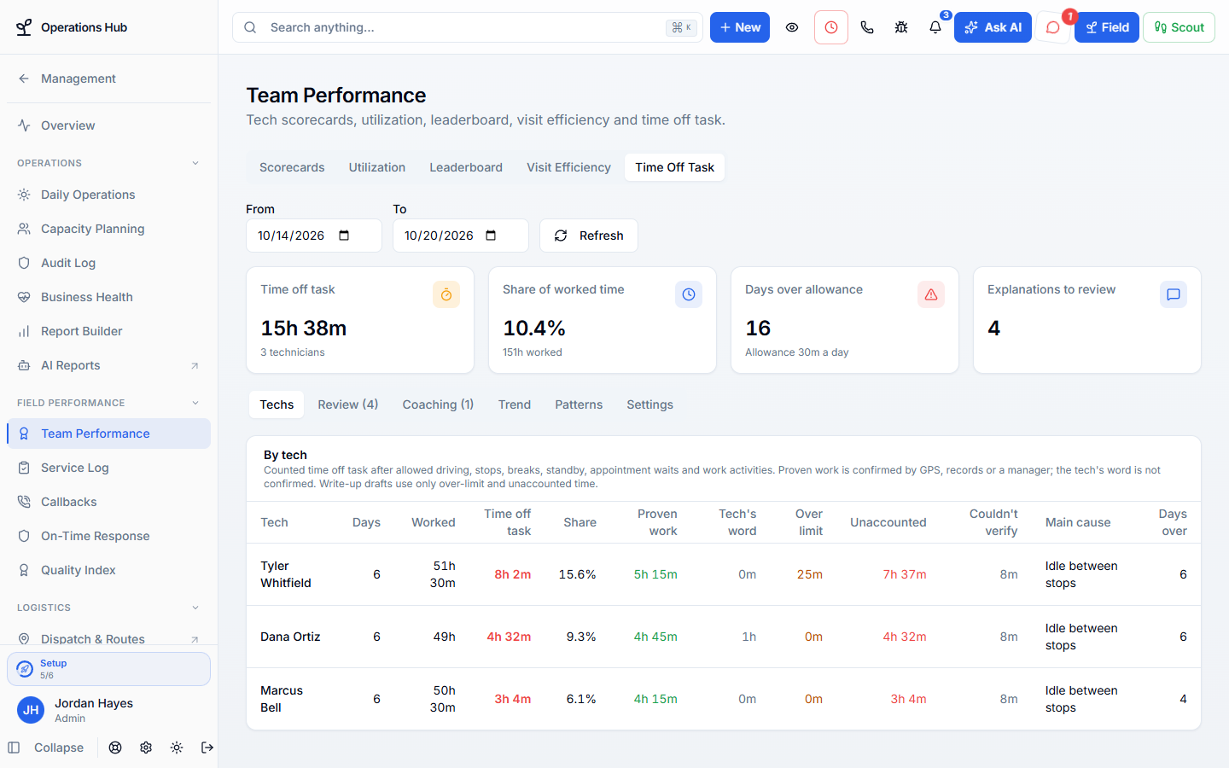Switch to the Utilization tab
The height and width of the screenshot is (768, 1229).
pos(377,167)
